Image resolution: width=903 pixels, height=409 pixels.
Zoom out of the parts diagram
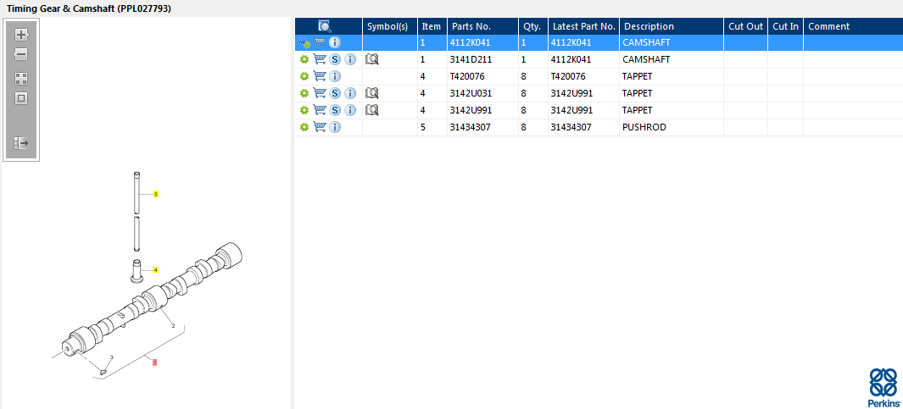tap(21, 55)
